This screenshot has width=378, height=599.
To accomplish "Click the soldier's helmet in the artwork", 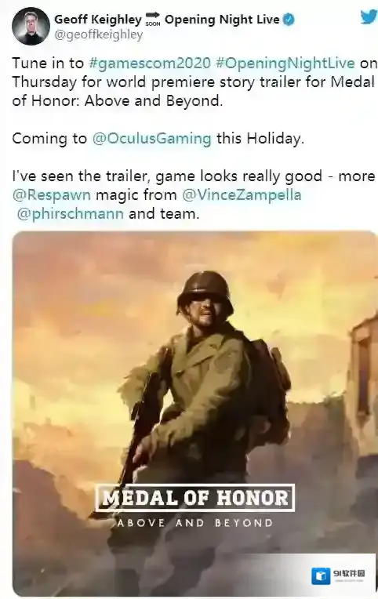I will pos(205,288).
